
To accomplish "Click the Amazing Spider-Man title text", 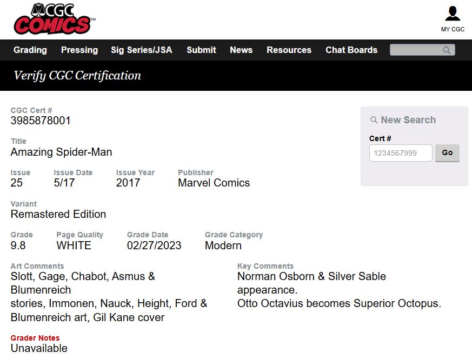I will click(62, 152).
